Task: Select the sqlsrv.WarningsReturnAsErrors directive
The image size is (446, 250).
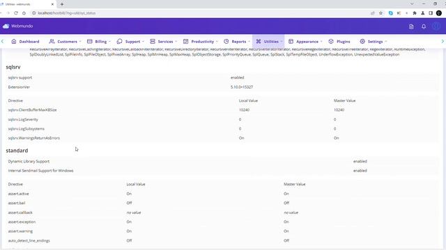Action: [x=34, y=138]
